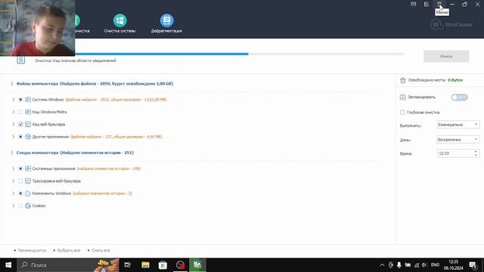Image resolution: width=484 pixels, height=272 pixels.
Task: Click the Дефрагментация disk icon
Action: tap(166, 20)
